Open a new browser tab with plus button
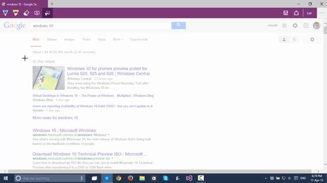327x183 pixels. click(x=52, y=4)
